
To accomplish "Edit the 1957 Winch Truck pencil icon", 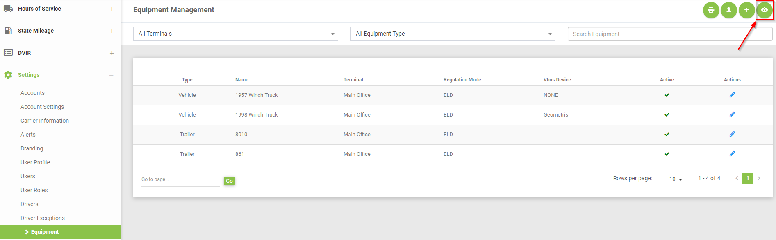I will [732, 95].
